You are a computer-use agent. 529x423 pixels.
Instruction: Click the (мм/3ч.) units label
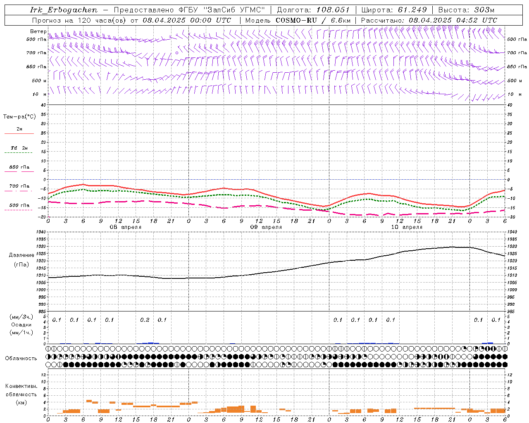pyautogui.click(x=21, y=317)
